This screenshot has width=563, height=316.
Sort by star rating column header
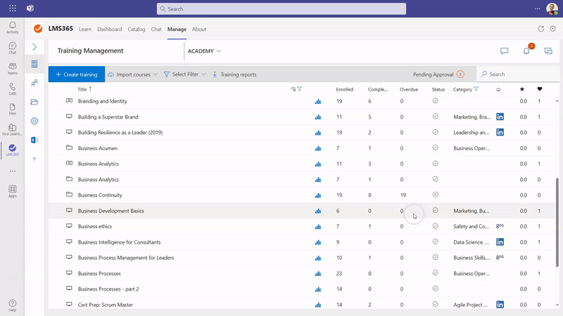[x=522, y=89]
